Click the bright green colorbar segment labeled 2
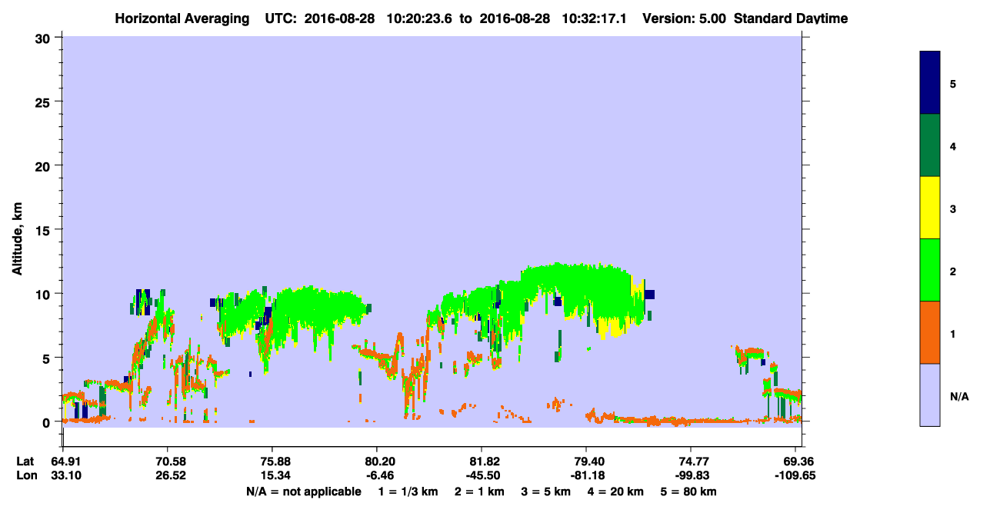The image size is (1000, 513). pyautogui.click(x=930, y=270)
